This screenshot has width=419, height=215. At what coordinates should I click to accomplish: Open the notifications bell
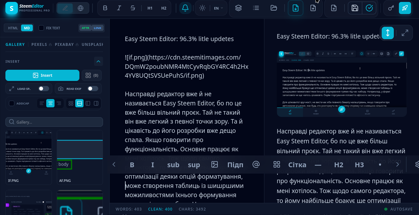tap(185, 8)
